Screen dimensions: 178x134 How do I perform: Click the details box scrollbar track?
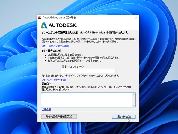coord(134,100)
